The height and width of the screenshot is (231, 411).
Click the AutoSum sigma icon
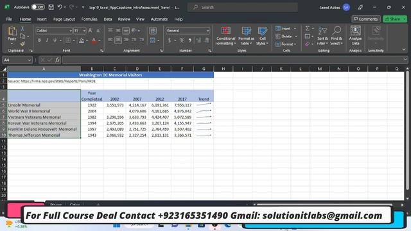[308, 28]
